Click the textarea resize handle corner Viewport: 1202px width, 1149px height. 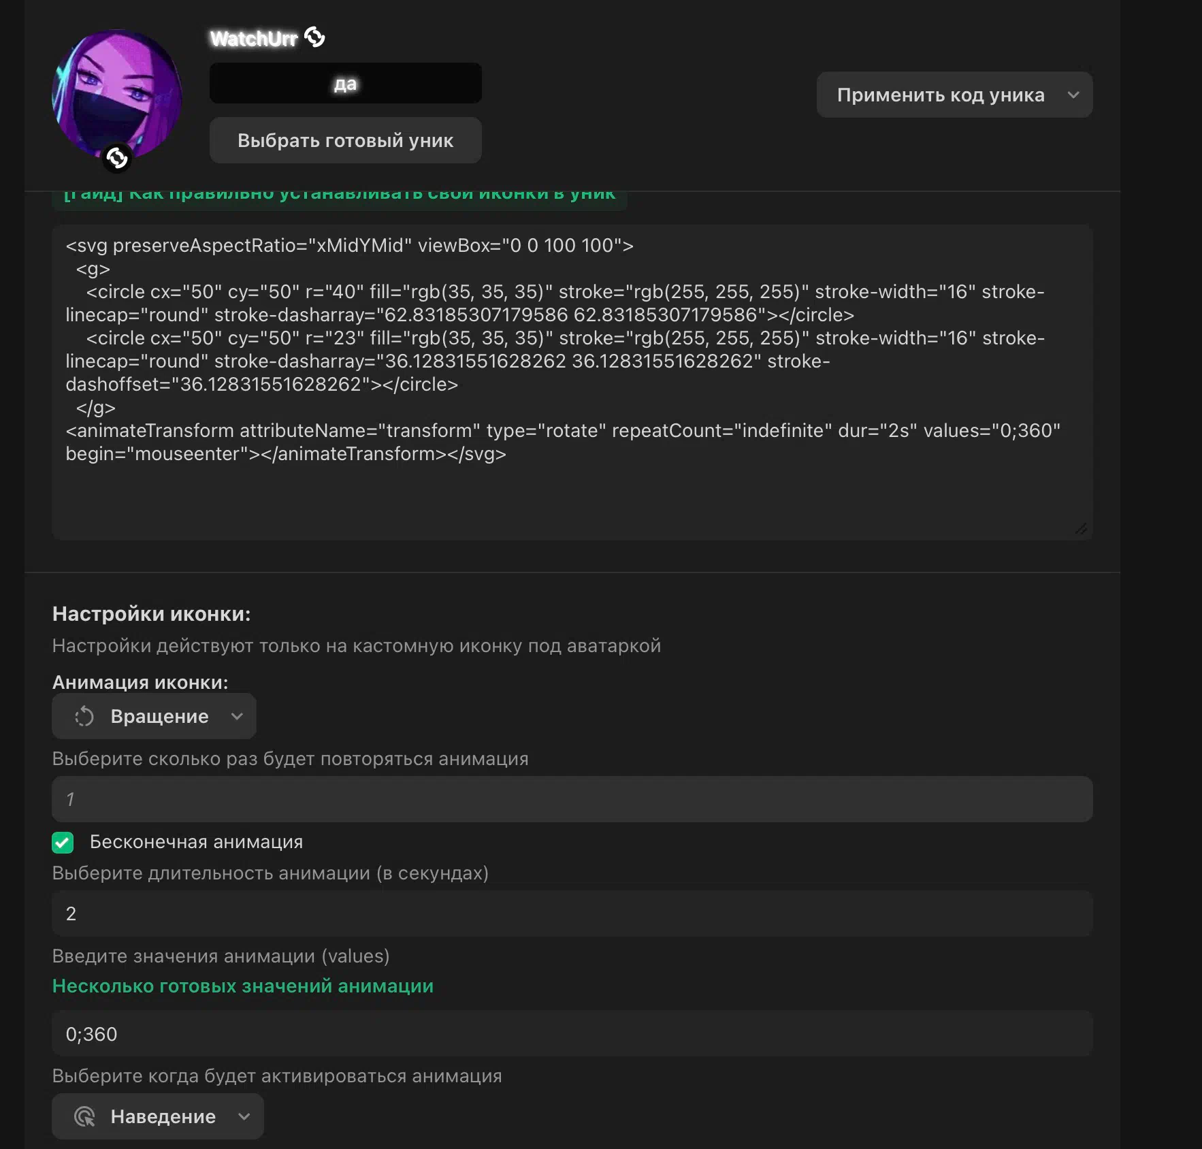1081,528
